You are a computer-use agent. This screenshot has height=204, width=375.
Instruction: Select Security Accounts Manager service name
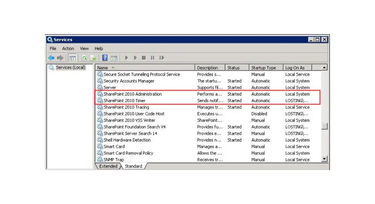point(129,81)
